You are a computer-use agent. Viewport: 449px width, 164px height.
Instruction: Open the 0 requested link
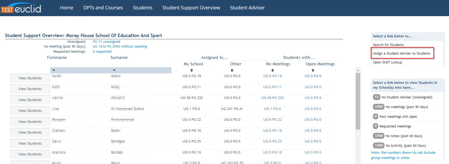pos(102,52)
